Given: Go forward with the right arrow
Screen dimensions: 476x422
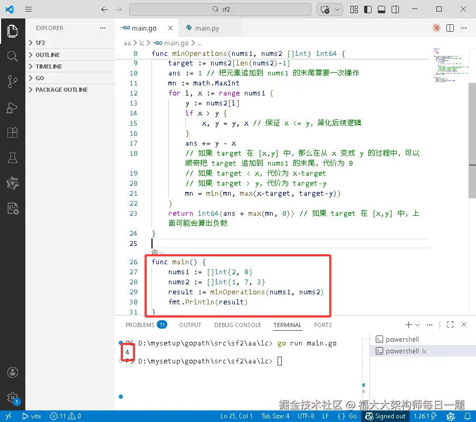Looking at the screenshot, I should point(118,9).
